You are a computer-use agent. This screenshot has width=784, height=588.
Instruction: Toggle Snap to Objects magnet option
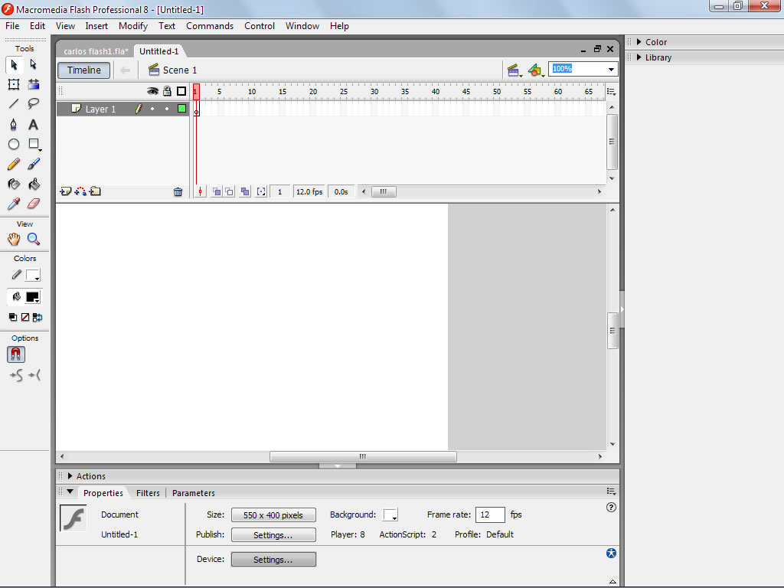(x=16, y=354)
